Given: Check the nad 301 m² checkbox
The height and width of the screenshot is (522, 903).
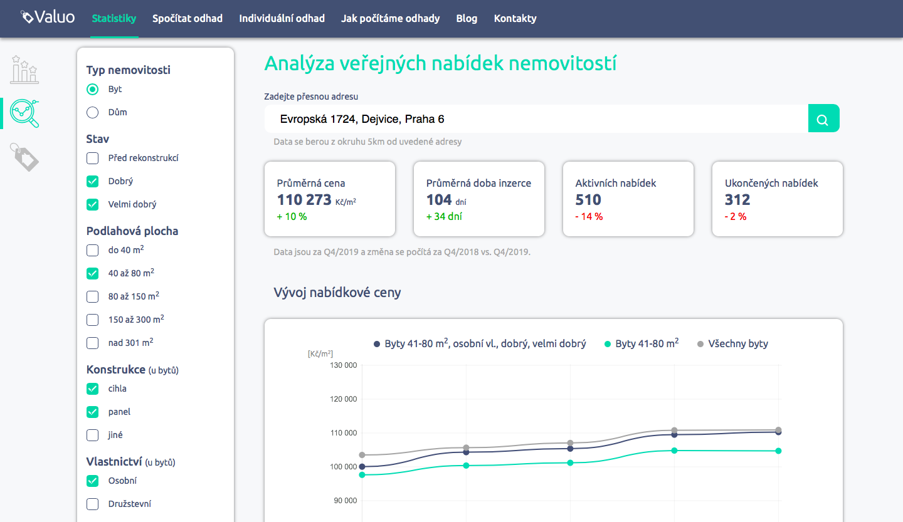Looking at the screenshot, I should 93,343.
